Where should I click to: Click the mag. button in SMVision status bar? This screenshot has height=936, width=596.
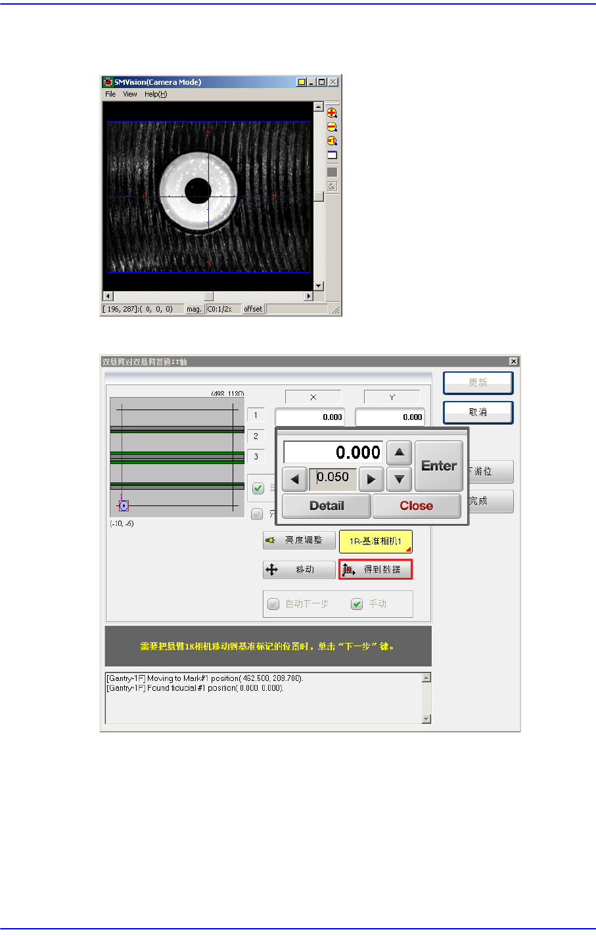click(x=194, y=309)
